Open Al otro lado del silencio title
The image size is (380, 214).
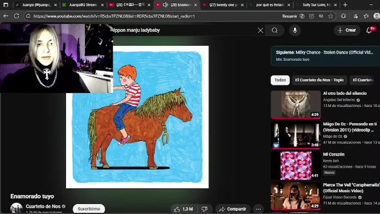point(345,93)
